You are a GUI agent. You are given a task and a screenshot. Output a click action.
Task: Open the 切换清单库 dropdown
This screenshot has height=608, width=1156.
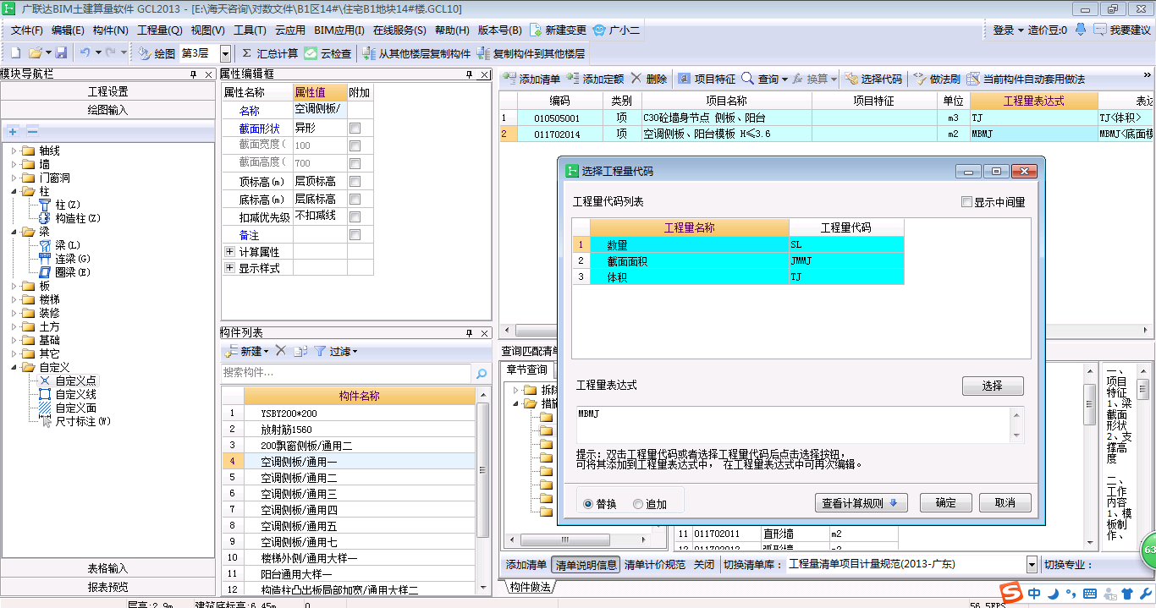click(1032, 564)
